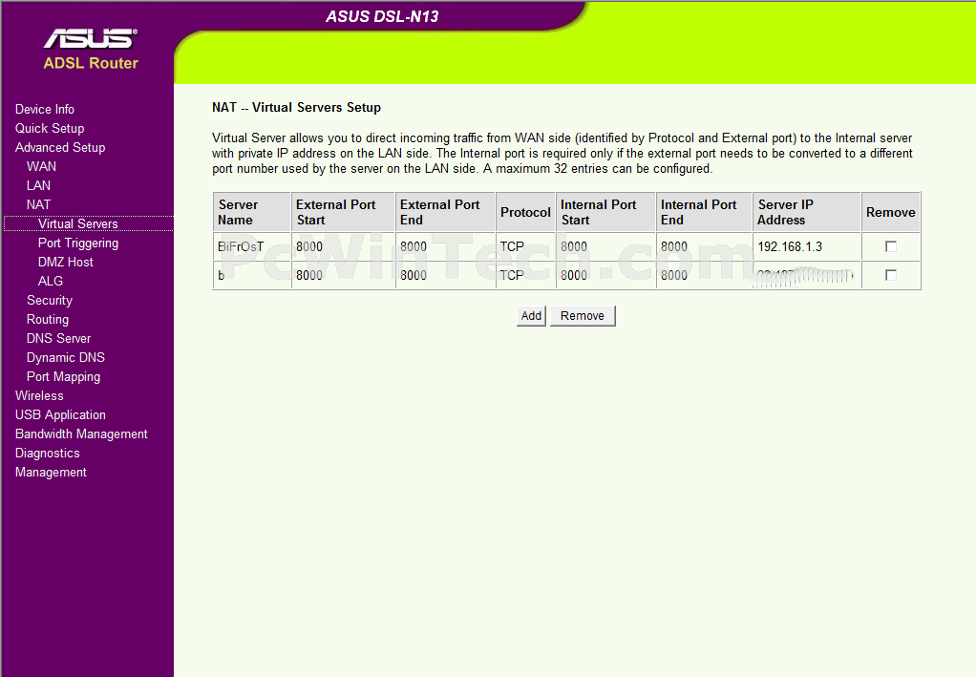The width and height of the screenshot is (976, 677).
Task: Click the NAT -- Virtual Servers Setup heading
Action: tap(296, 108)
